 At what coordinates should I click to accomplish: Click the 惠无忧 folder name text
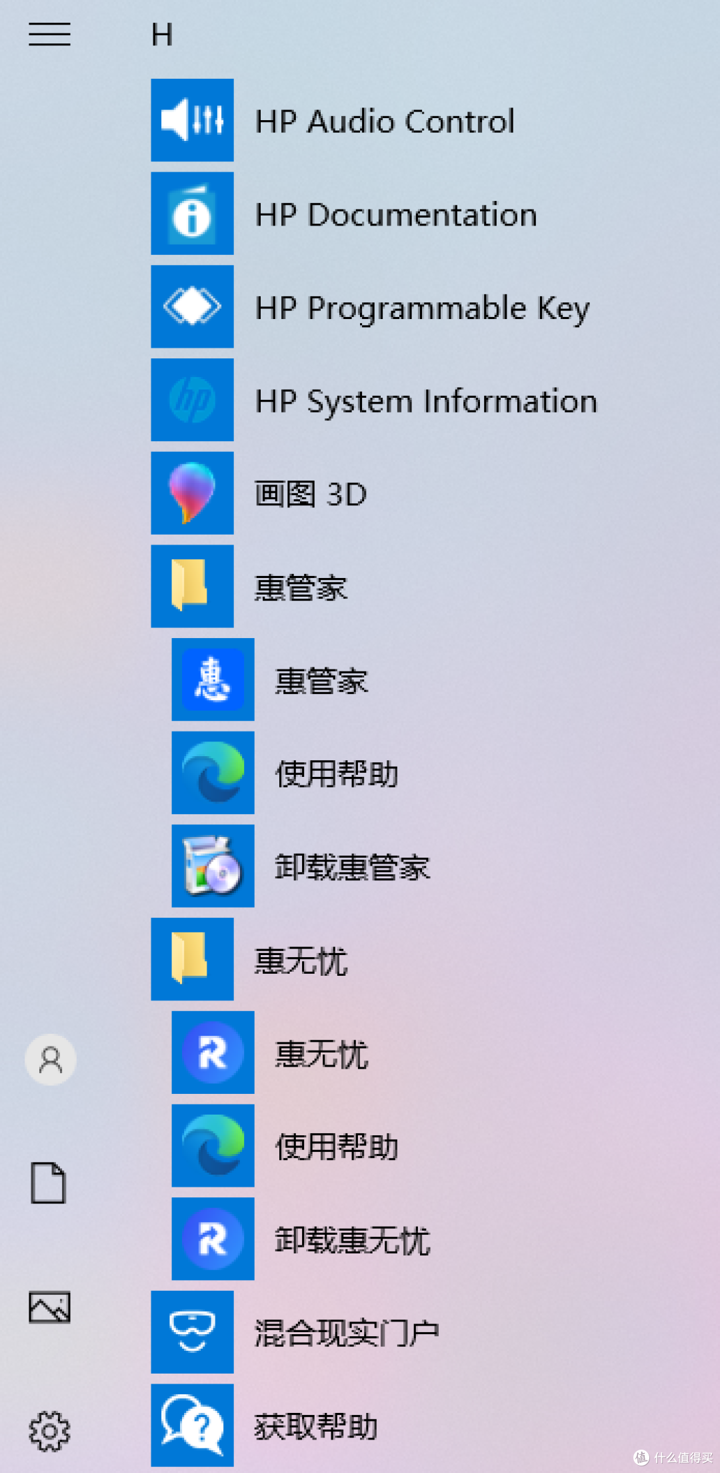pyautogui.click(x=301, y=961)
